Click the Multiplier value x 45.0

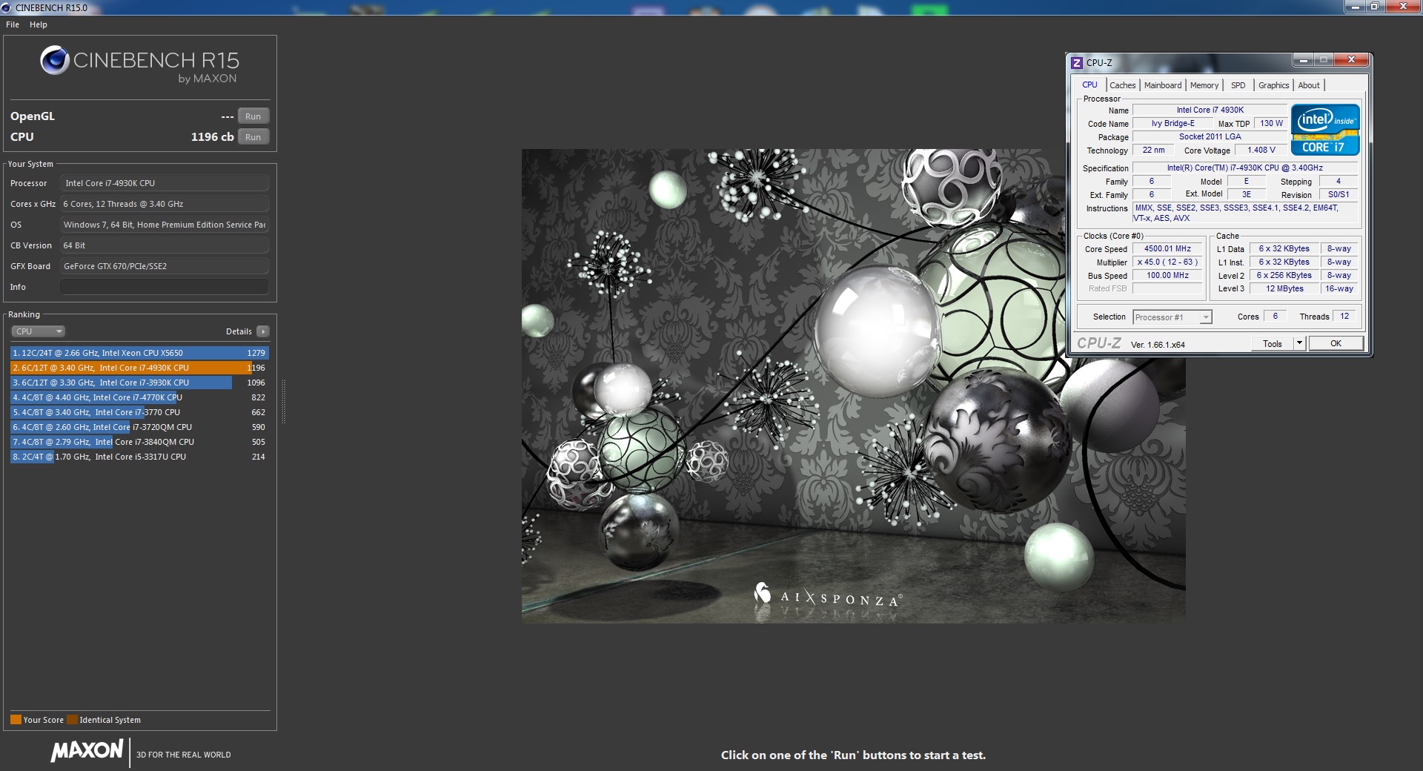click(1167, 262)
